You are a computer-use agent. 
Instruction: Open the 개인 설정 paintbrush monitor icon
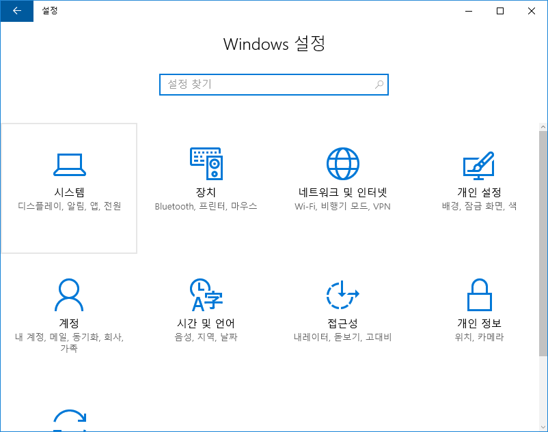[x=479, y=166]
